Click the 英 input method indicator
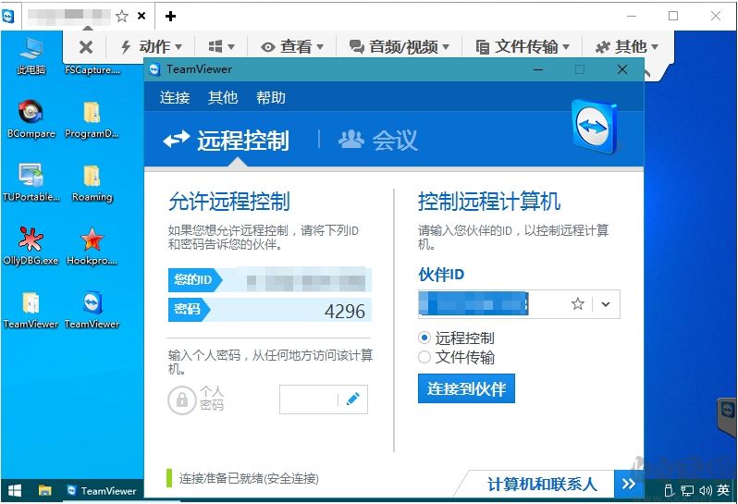 tap(723, 490)
